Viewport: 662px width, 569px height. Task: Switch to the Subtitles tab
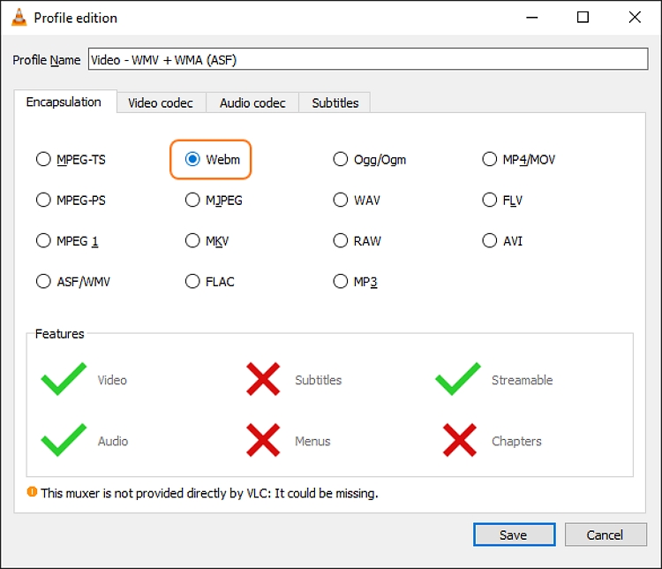point(335,103)
